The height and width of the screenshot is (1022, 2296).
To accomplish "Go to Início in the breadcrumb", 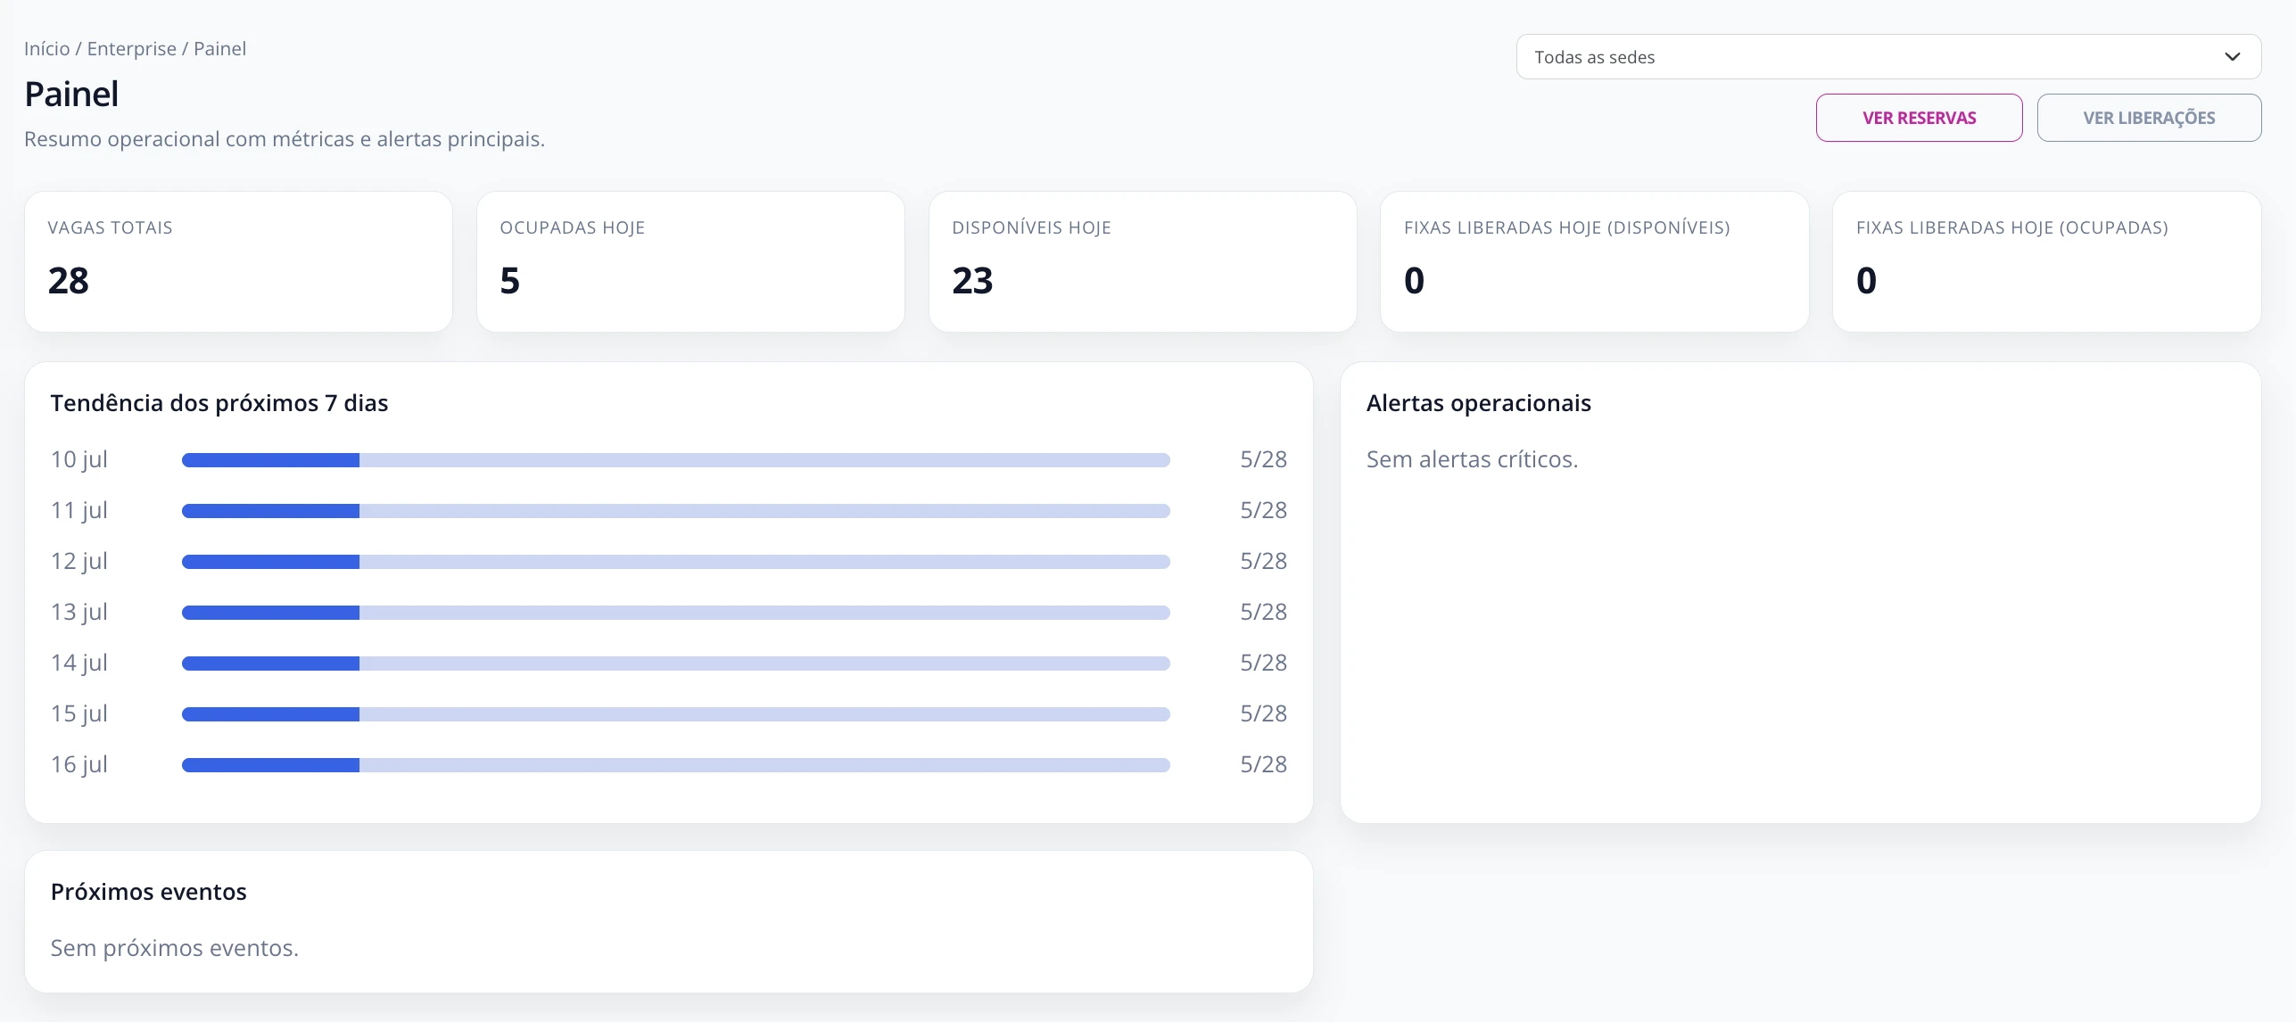I will (x=46, y=48).
